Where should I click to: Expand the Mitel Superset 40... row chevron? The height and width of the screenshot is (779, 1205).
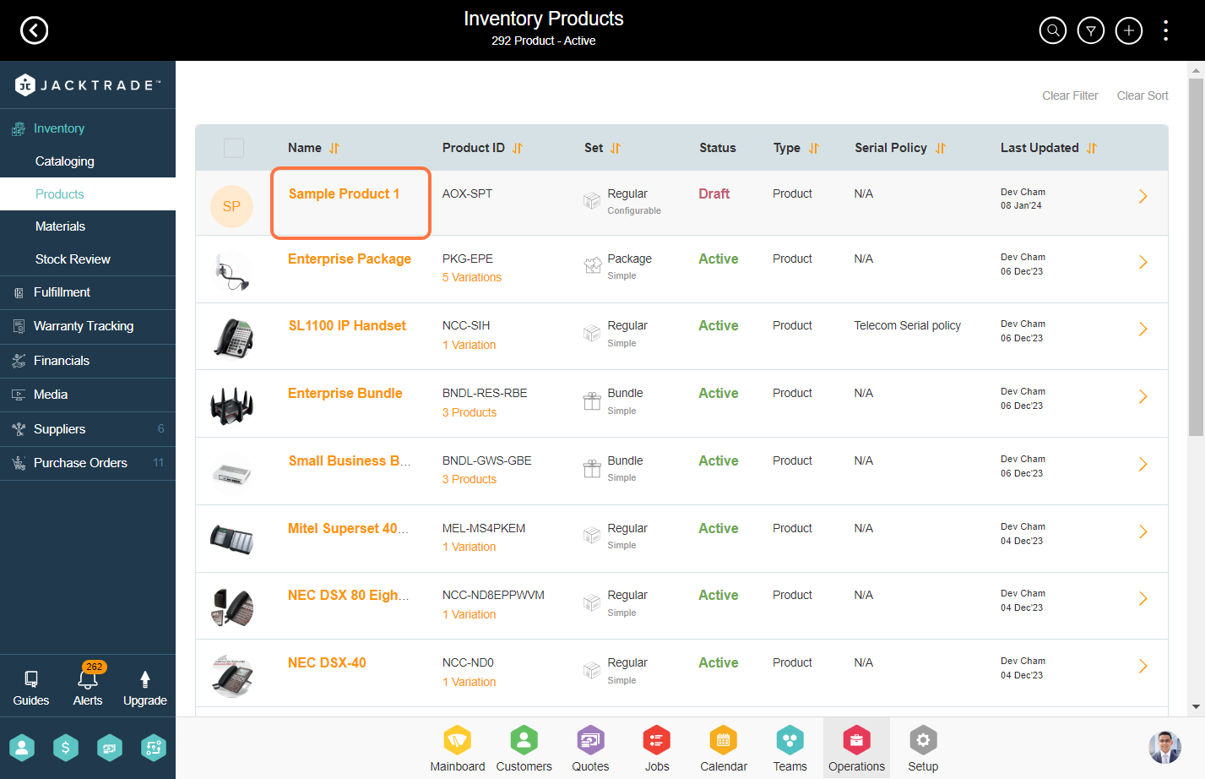coord(1143,531)
